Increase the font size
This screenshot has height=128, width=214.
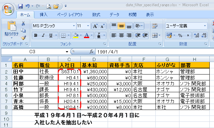pyautogui.click(x=95, y=26)
